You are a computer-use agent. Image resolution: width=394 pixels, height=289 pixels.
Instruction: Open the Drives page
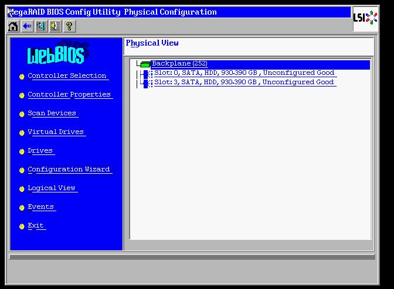point(40,150)
